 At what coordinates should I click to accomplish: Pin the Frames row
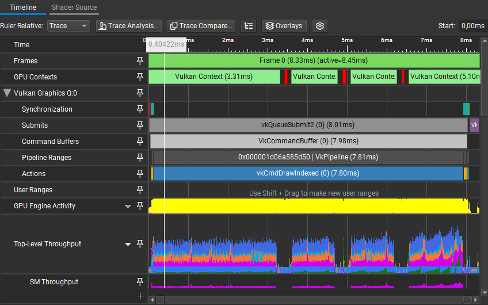(139, 61)
